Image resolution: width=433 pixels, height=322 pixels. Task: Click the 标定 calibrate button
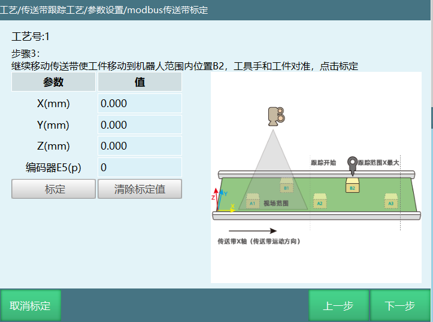pos(53,189)
